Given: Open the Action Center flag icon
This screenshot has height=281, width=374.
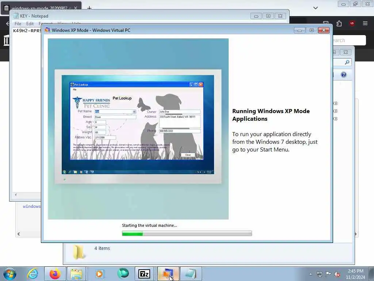Looking at the screenshot, I should click(x=328, y=274).
